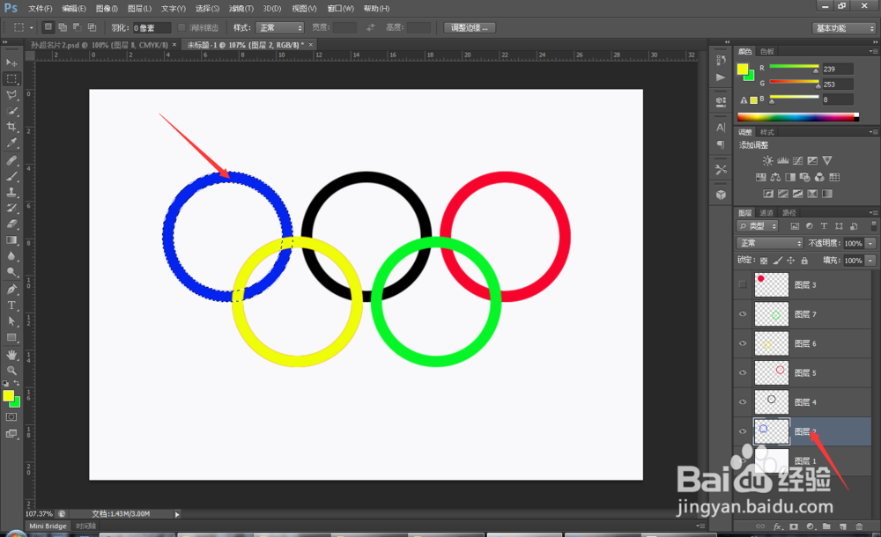Viewport: 881px width, 537px height.
Task: Open the 滤镜(T) menu
Action: pyautogui.click(x=241, y=9)
